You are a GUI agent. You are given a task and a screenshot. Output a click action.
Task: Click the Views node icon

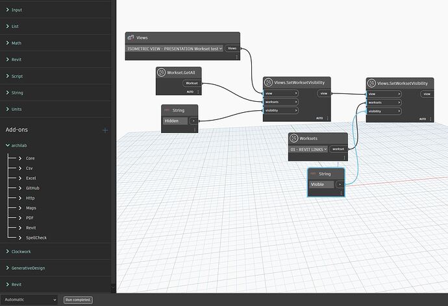coord(131,38)
